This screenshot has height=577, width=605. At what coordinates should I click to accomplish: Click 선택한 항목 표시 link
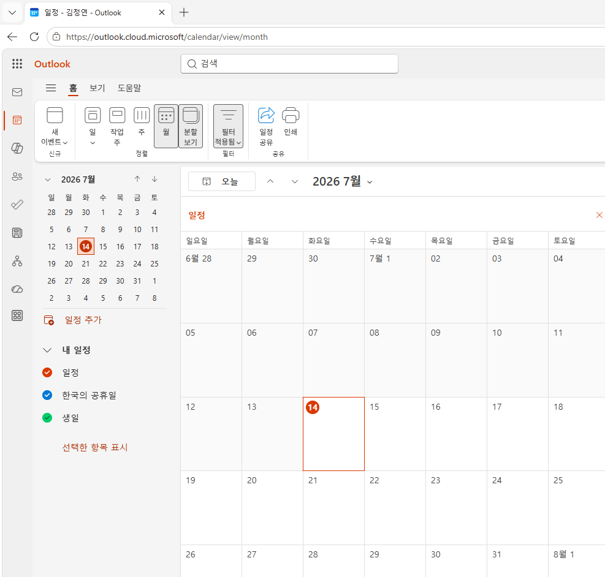95,447
